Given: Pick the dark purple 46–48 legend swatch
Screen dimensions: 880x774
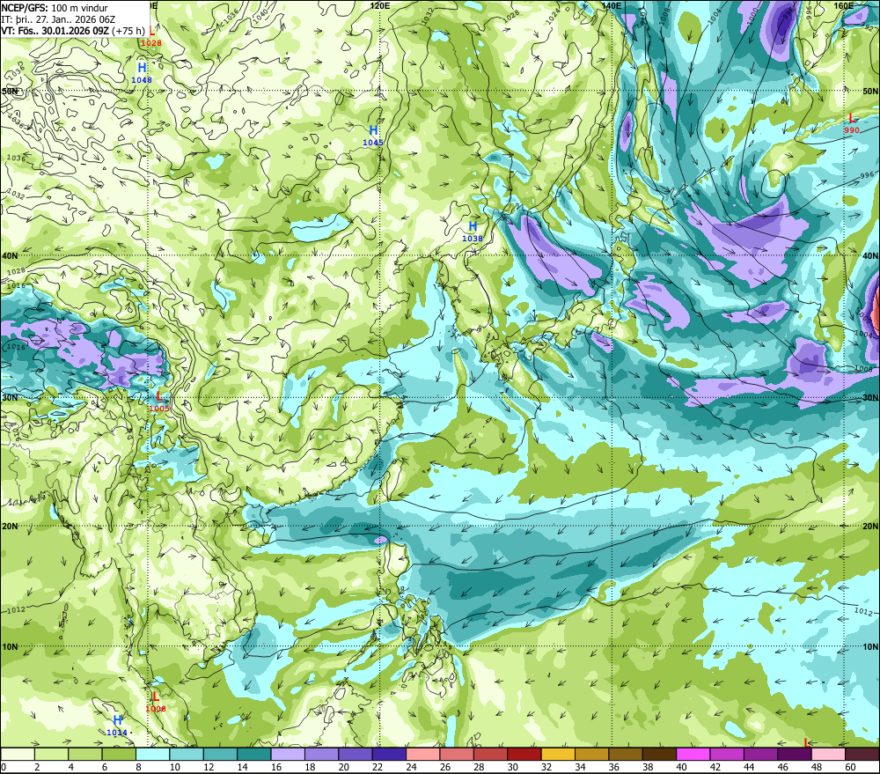Looking at the screenshot, I should point(794,754).
